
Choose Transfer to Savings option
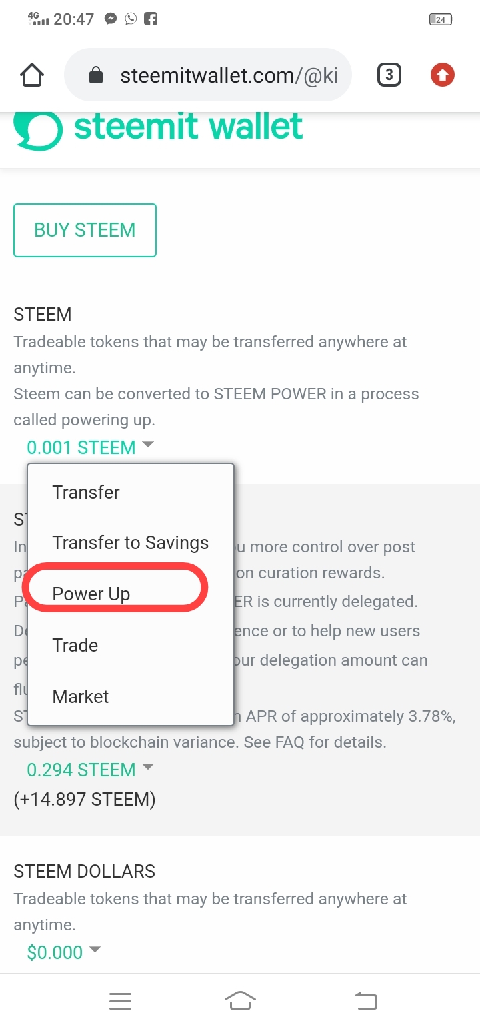click(131, 543)
